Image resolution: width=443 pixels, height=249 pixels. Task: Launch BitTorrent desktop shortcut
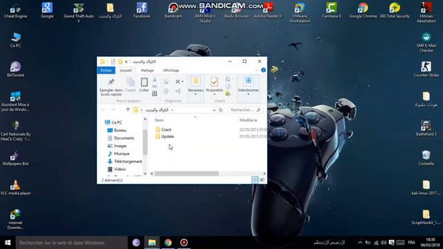15,69
